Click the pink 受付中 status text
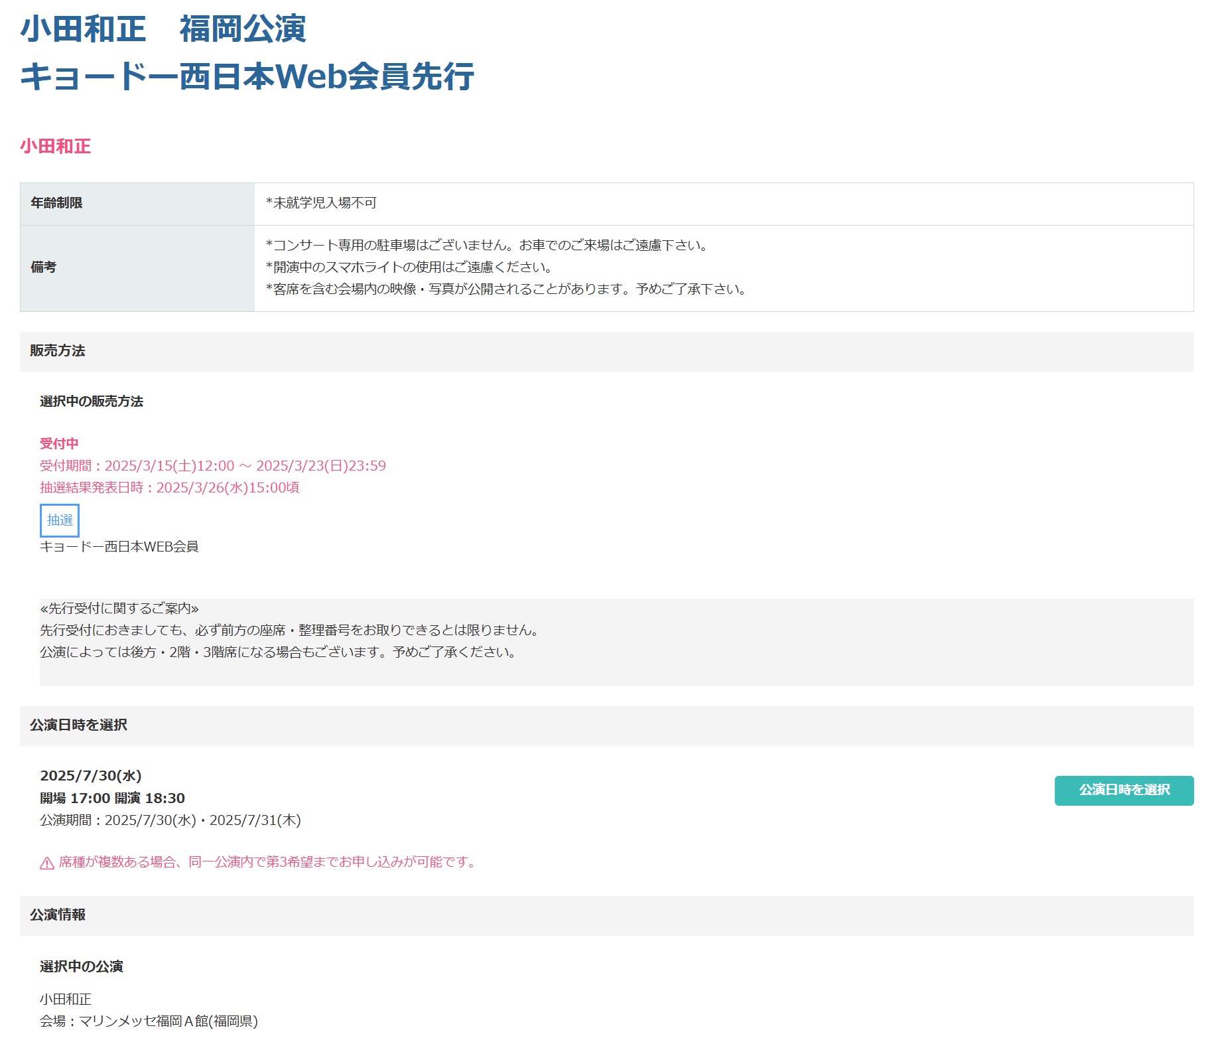 [x=59, y=443]
